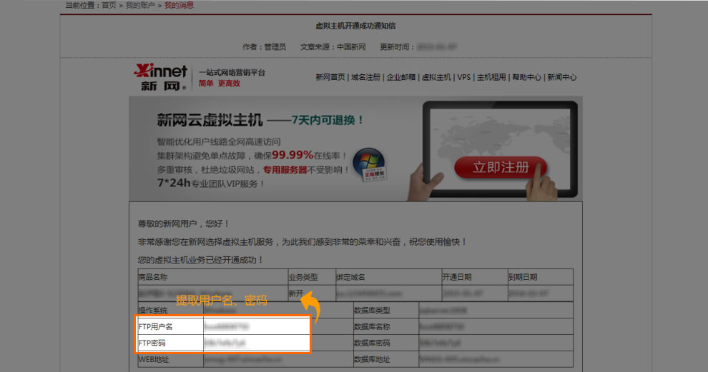
Task: Open 首页 in the breadcrumb
Action: 109,6
